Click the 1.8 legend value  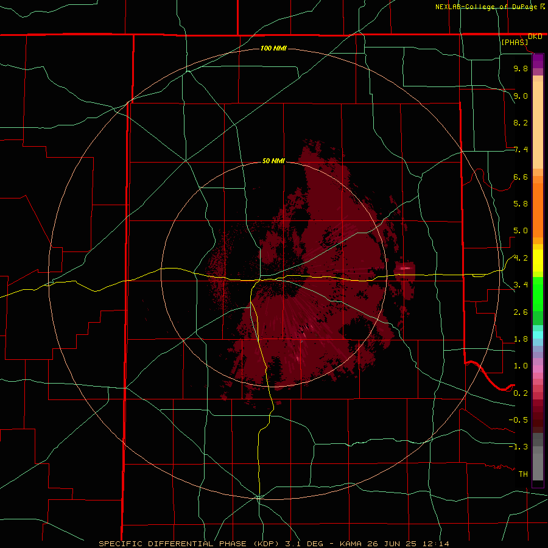(521, 339)
